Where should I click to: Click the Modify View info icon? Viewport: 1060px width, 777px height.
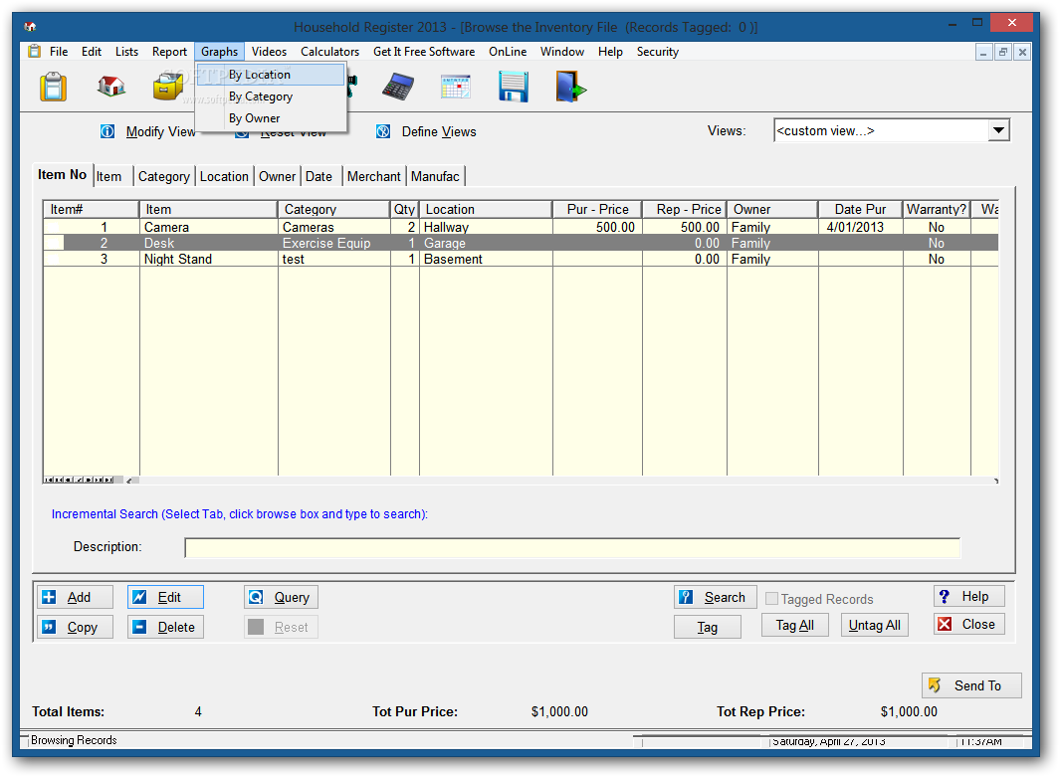point(107,131)
